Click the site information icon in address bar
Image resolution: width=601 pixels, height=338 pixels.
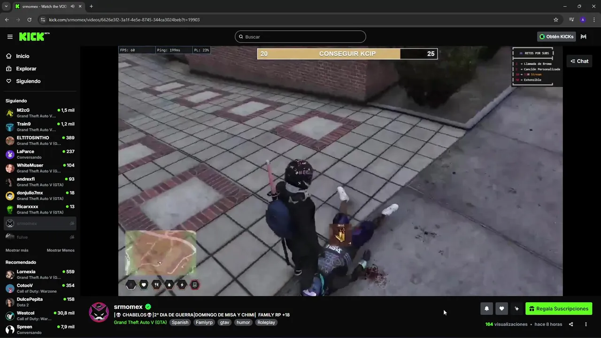click(43, 20)
